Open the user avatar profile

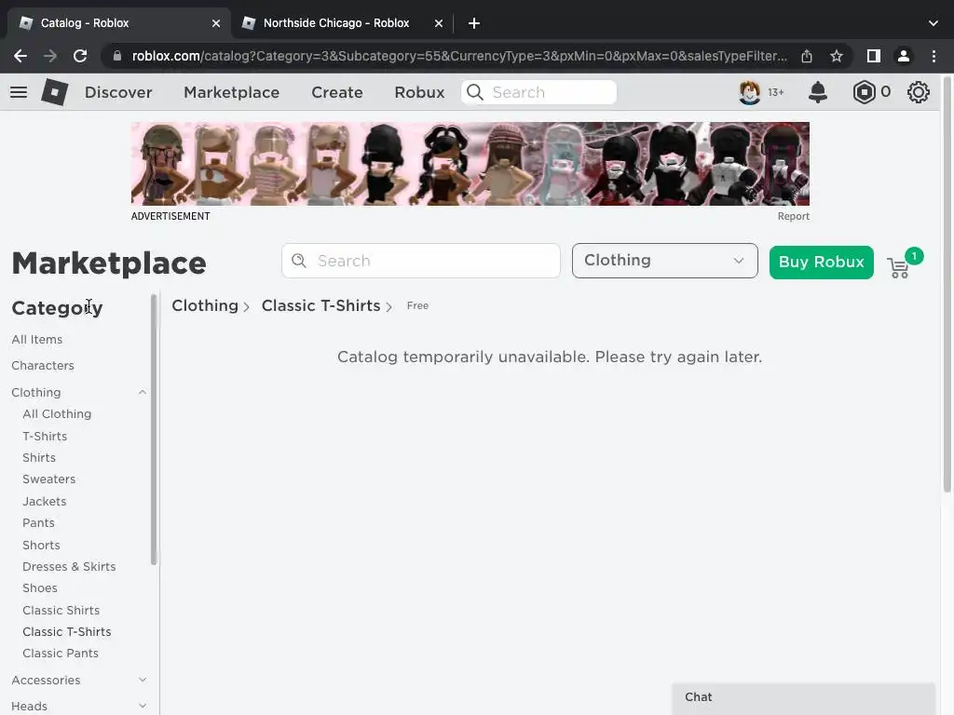750,92
